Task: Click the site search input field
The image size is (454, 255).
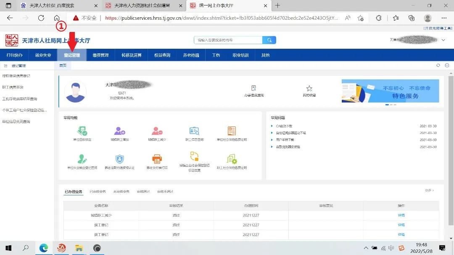Action: [228, 40]
